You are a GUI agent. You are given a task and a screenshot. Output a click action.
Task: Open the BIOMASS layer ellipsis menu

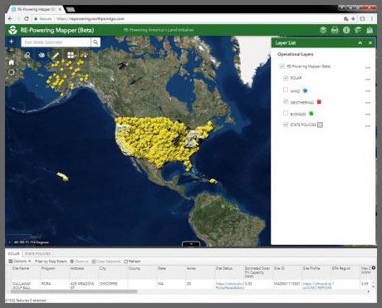pyautogui.click(x=368, y=115)
